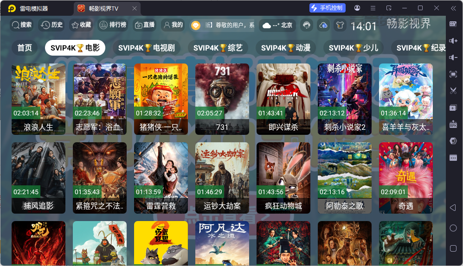Select the SVIP4K电视剧 category tab
The width and height of the screenshot is (463, 266).
pos(147,48)
